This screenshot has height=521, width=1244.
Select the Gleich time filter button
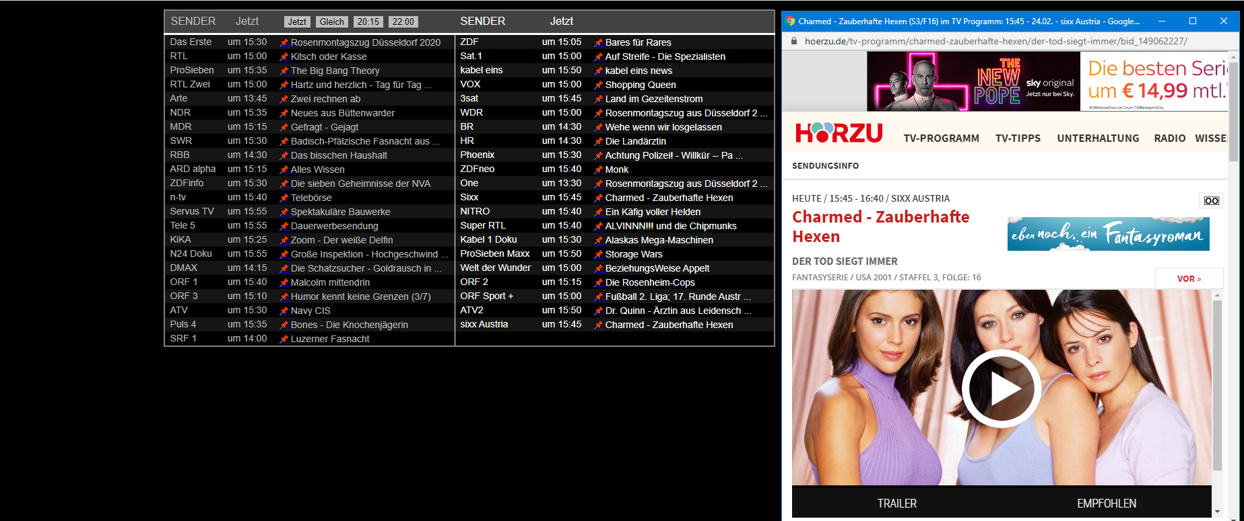[x=332, y=22]
